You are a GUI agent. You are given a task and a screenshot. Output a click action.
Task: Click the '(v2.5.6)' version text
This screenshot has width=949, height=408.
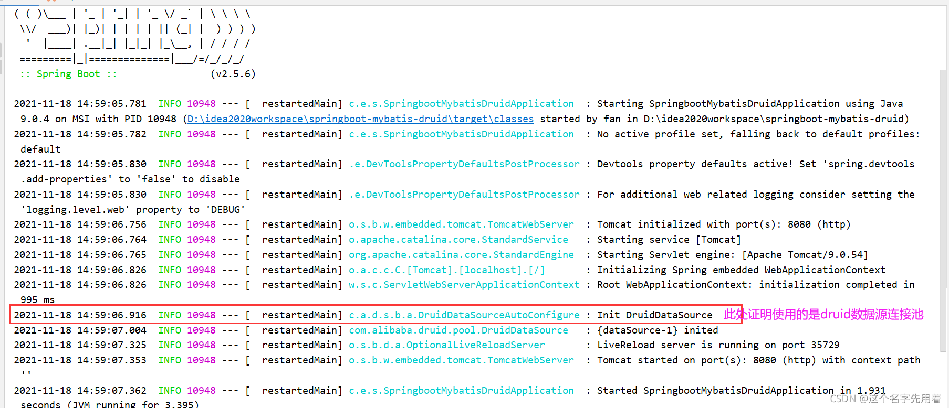233,74
